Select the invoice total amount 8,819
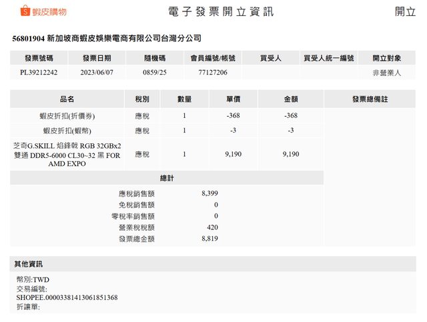427x322 pixels. 209,239
